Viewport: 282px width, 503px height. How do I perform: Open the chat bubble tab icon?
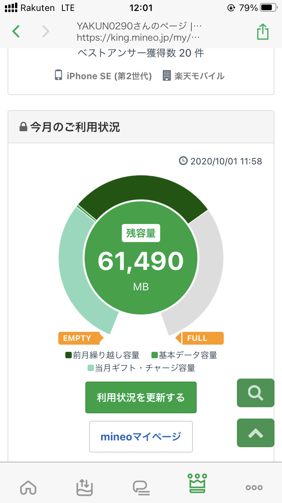(x=141, y=487)
